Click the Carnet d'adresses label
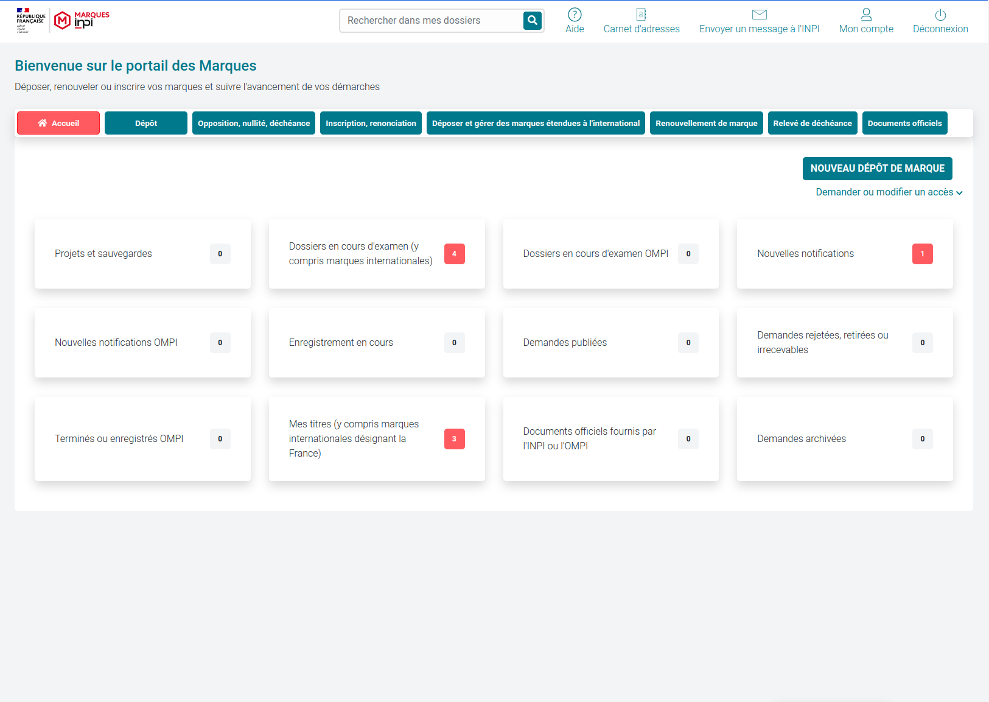This screenshot has height=702, width=989. point(641,29)
